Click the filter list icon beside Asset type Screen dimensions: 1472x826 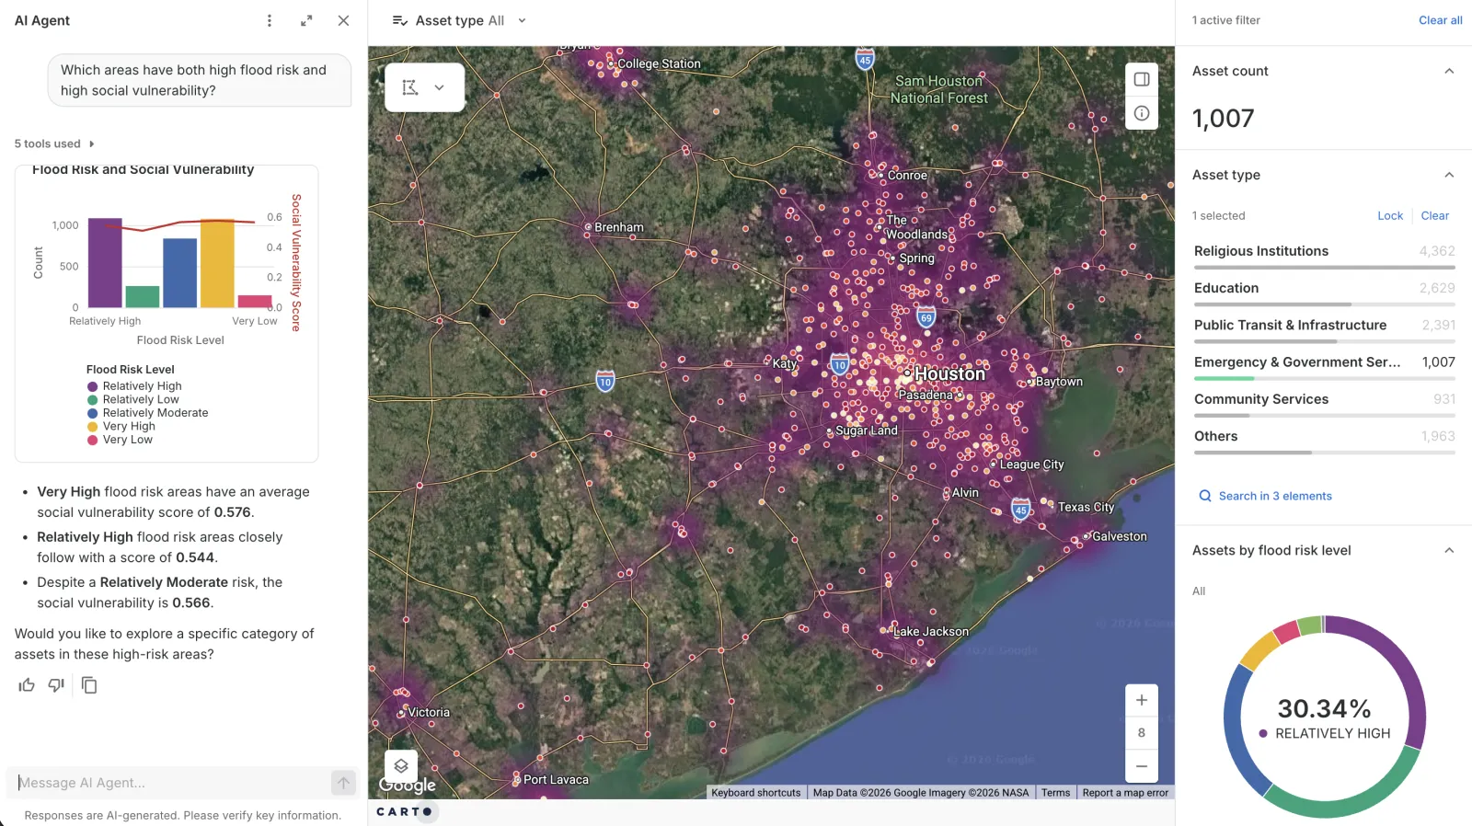point(400,20)
